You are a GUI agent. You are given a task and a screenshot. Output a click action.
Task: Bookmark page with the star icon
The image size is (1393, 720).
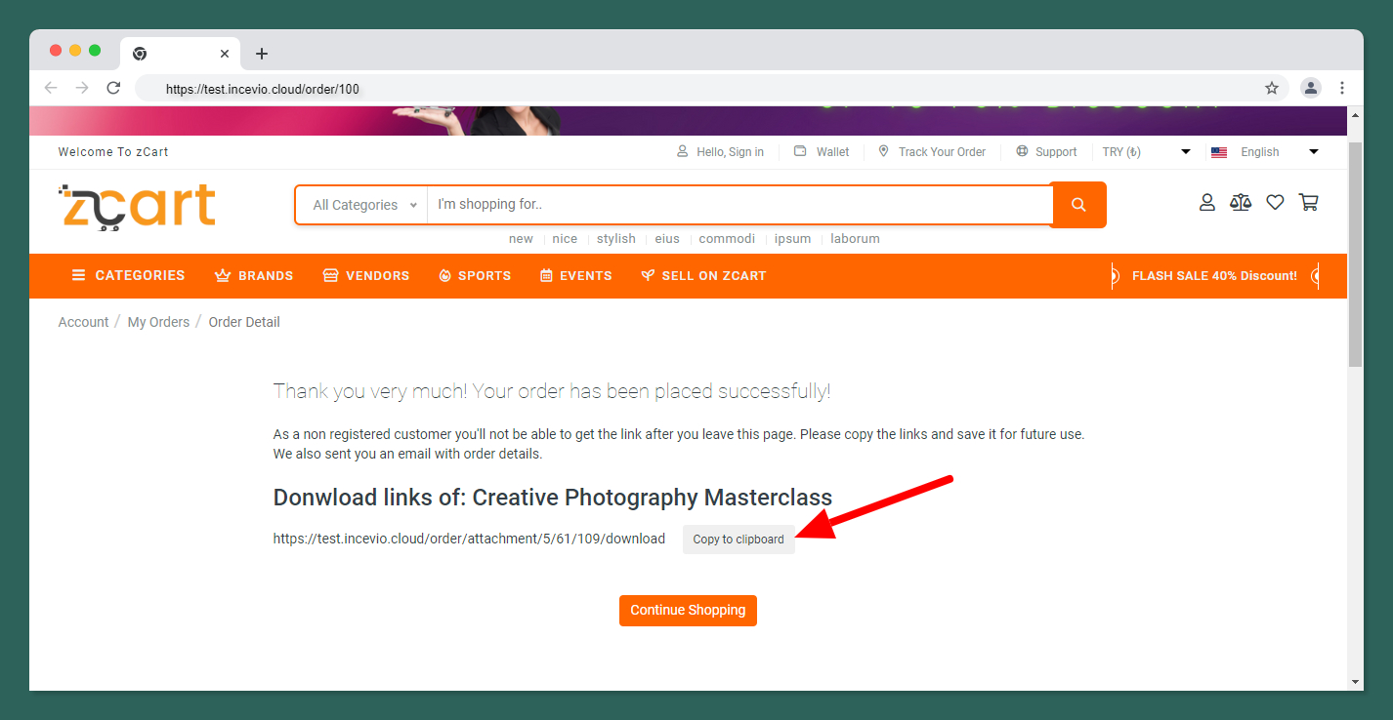(x=1272, y=89)
